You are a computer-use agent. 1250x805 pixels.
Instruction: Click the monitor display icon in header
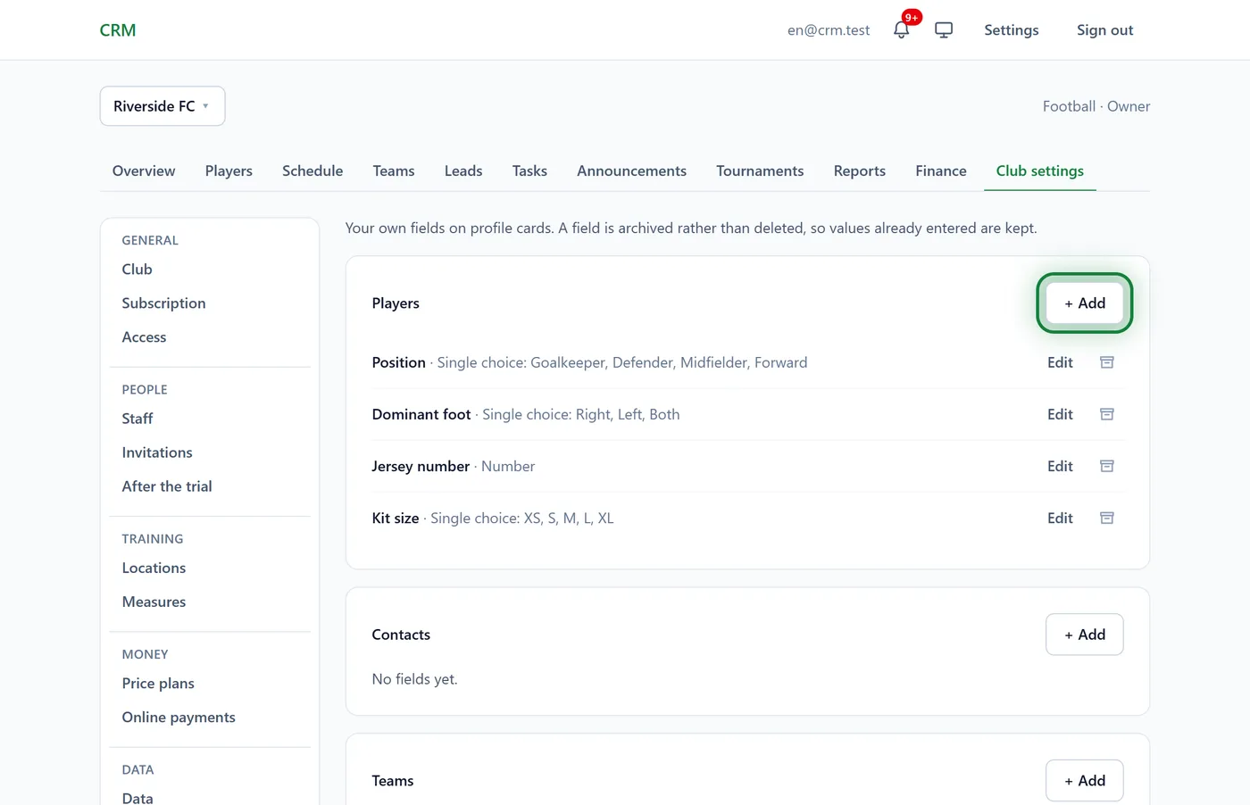coord(944,29)
